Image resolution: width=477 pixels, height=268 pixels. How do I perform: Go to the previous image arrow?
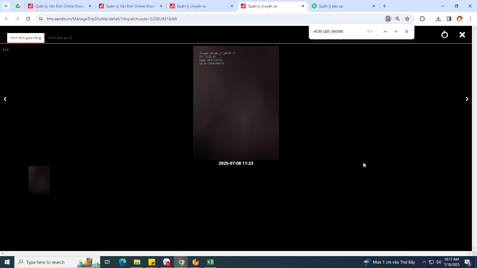click(5, 99)
